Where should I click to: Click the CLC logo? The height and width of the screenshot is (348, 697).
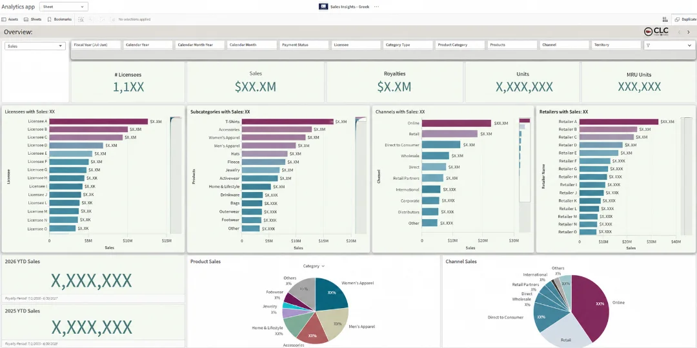(656, 32)
